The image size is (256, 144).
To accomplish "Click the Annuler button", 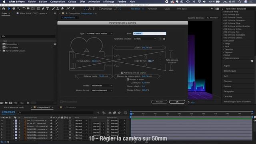I will click(159, 102).
